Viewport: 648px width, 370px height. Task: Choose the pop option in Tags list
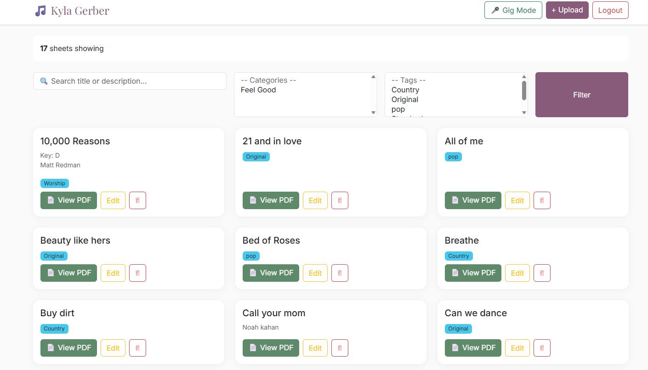[x=398, y=109]
